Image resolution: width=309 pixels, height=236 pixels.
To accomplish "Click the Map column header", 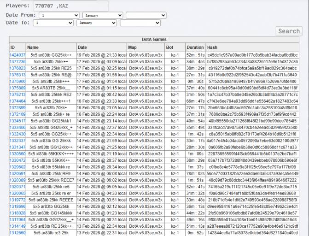I will point(146,47).
